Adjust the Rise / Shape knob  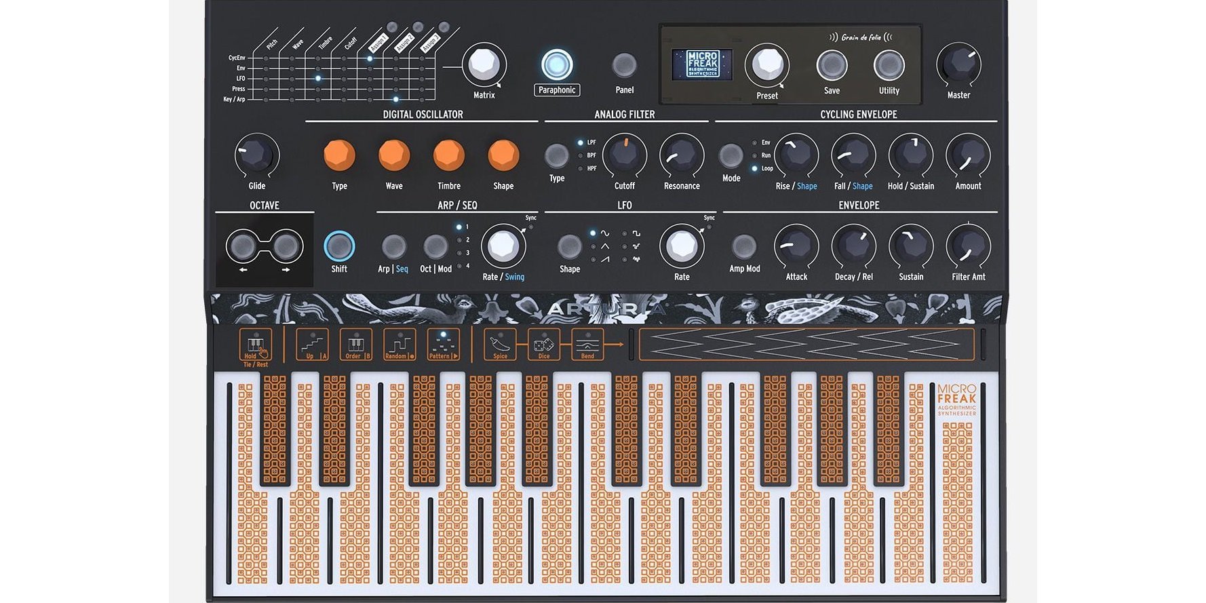point(796,155)
